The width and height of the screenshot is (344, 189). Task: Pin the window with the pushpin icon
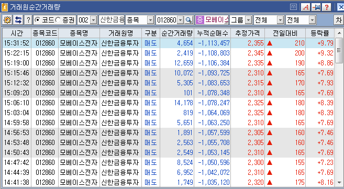click(x=316, y=7)
